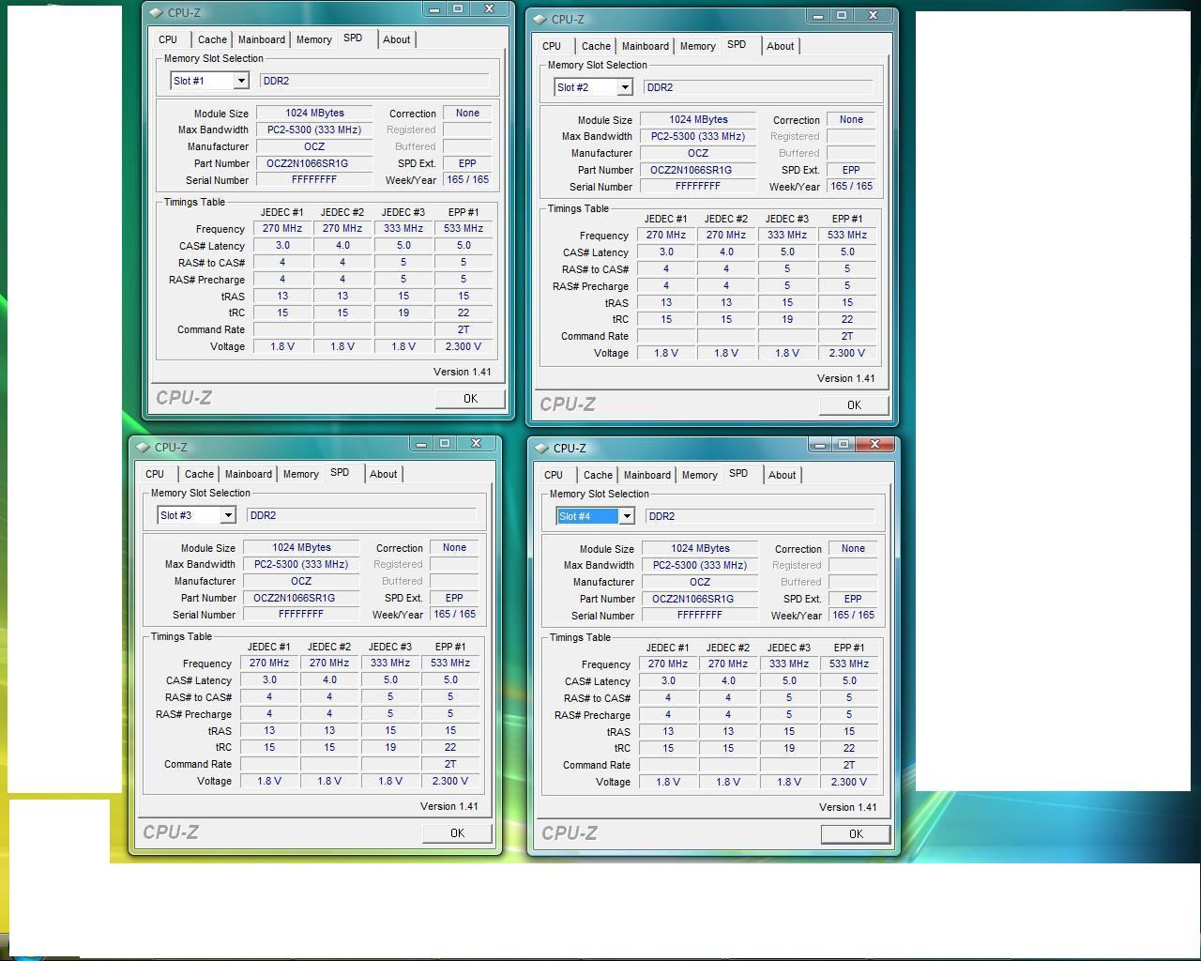Open Memory tab in Slot #1 window
The image size is (1201, 961).
point(313,39)
